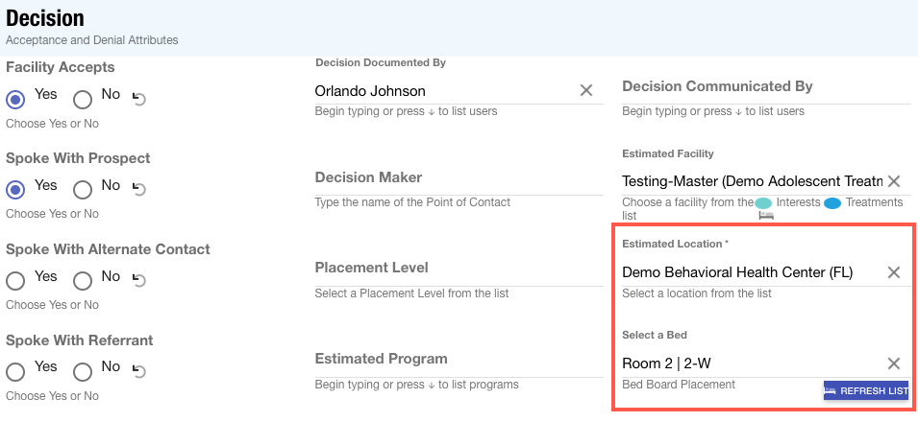
Task: Open the Estimated Program list
Action: pos(459,360)
